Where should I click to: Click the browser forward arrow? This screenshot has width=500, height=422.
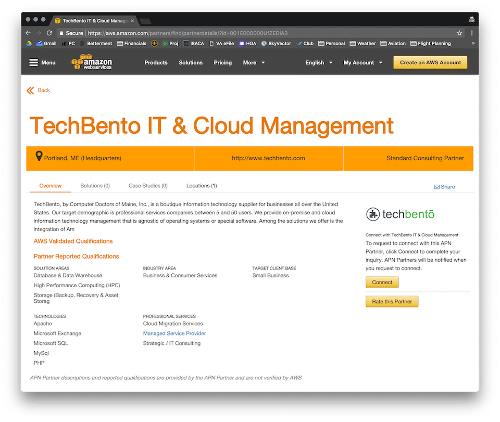(39, 33)
